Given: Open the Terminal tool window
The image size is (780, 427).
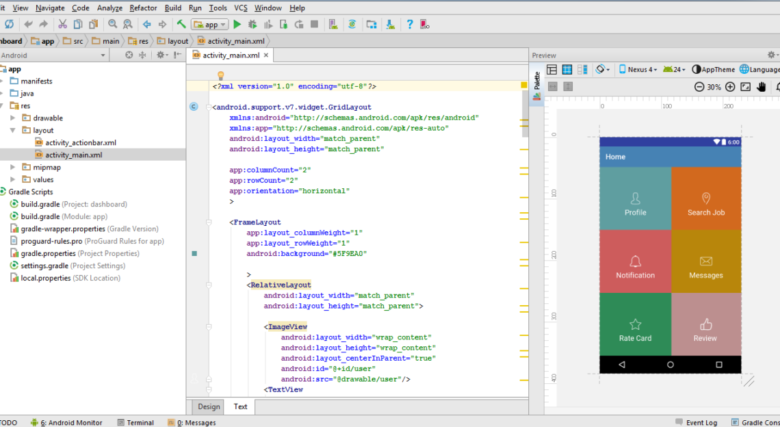Looking at the screenshot, I should pyautogui.click(x=135, y=422).
